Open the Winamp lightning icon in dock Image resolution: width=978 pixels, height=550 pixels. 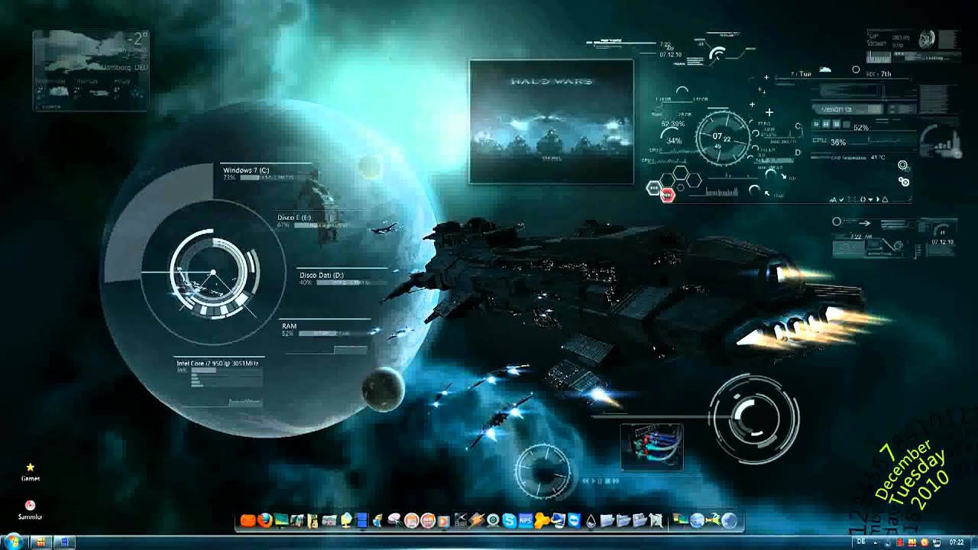[x=476, y=520]
